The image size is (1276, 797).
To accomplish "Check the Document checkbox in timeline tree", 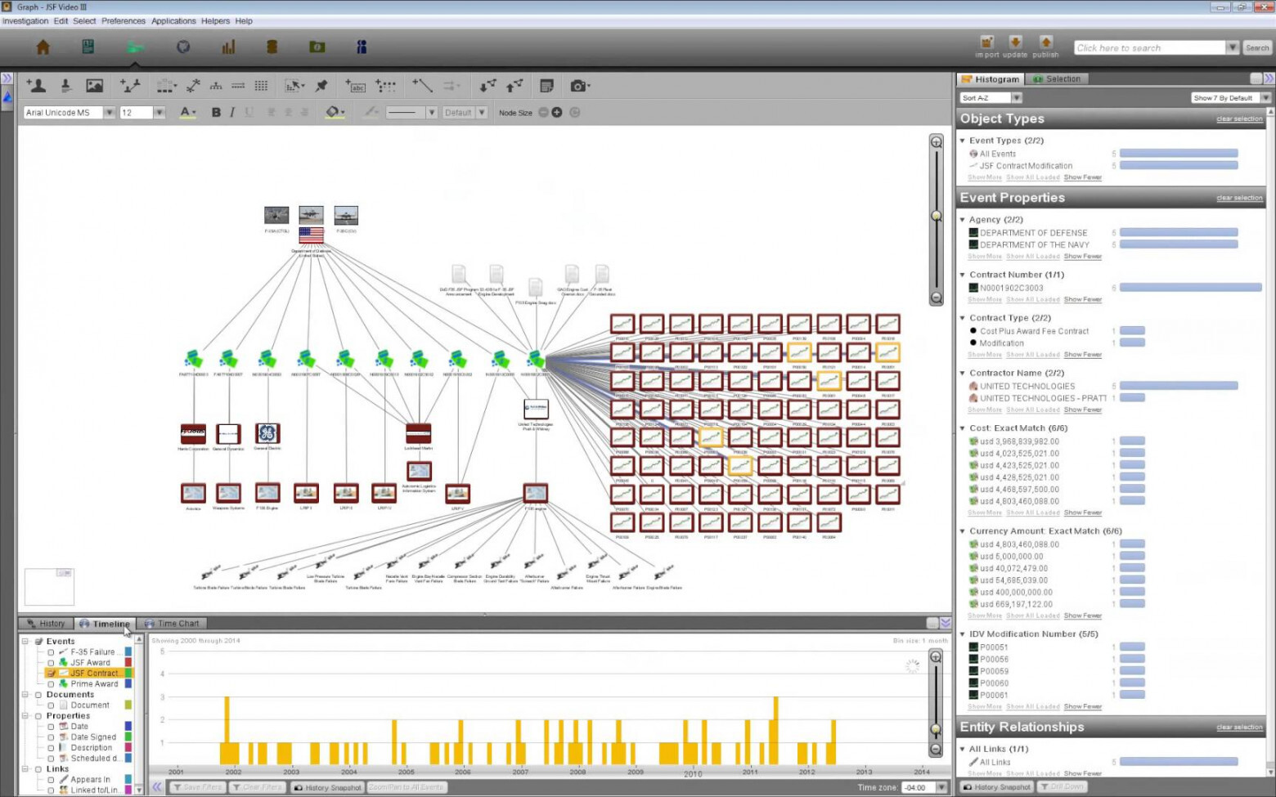I will 51,705.
